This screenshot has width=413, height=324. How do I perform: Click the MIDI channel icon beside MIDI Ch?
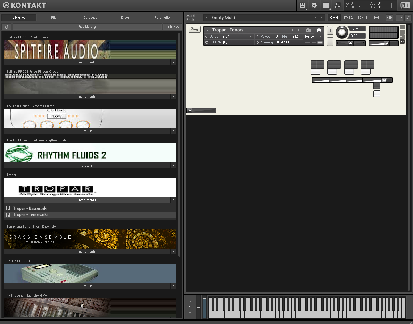206,42
